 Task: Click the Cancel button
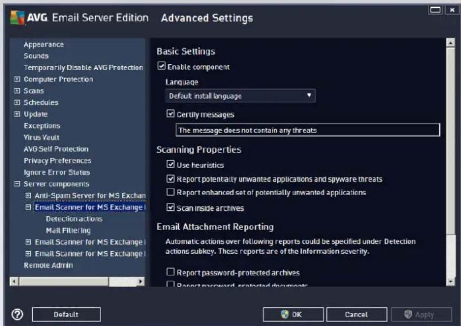point(357,315)
